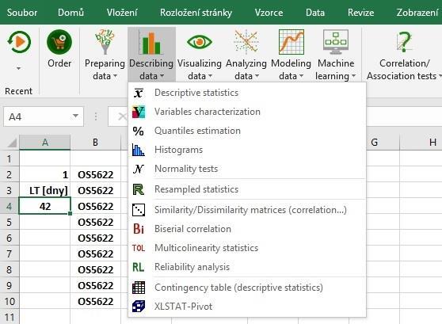Select OS5622 cell in row 2
This screenshot has width=442, height=324.
(96, 175)
